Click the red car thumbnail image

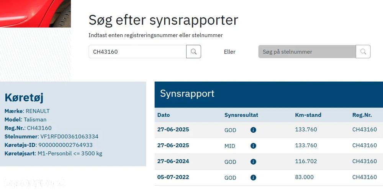tap(35, 14)
